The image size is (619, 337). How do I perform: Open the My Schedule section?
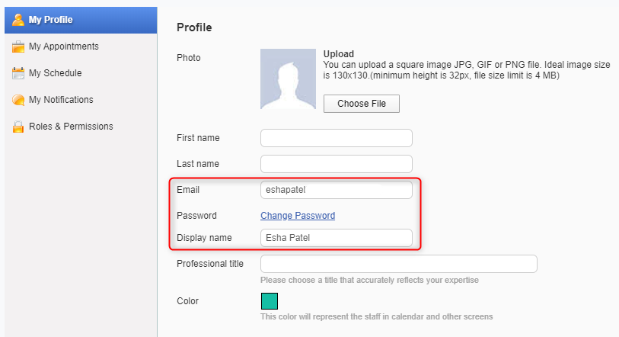(x=81, y=73)
